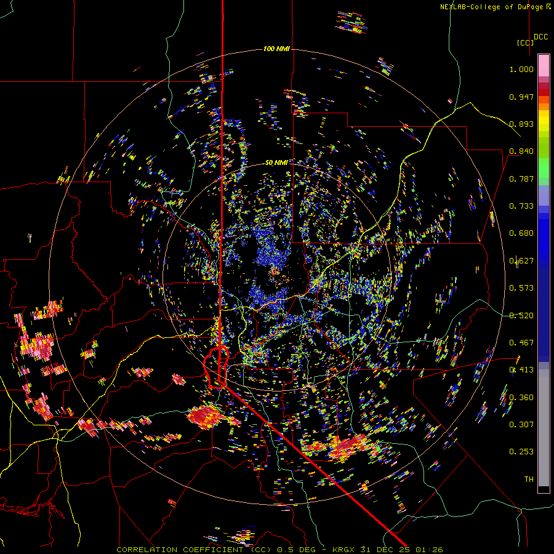Click the 0.253 legend value

pos(521,452)
